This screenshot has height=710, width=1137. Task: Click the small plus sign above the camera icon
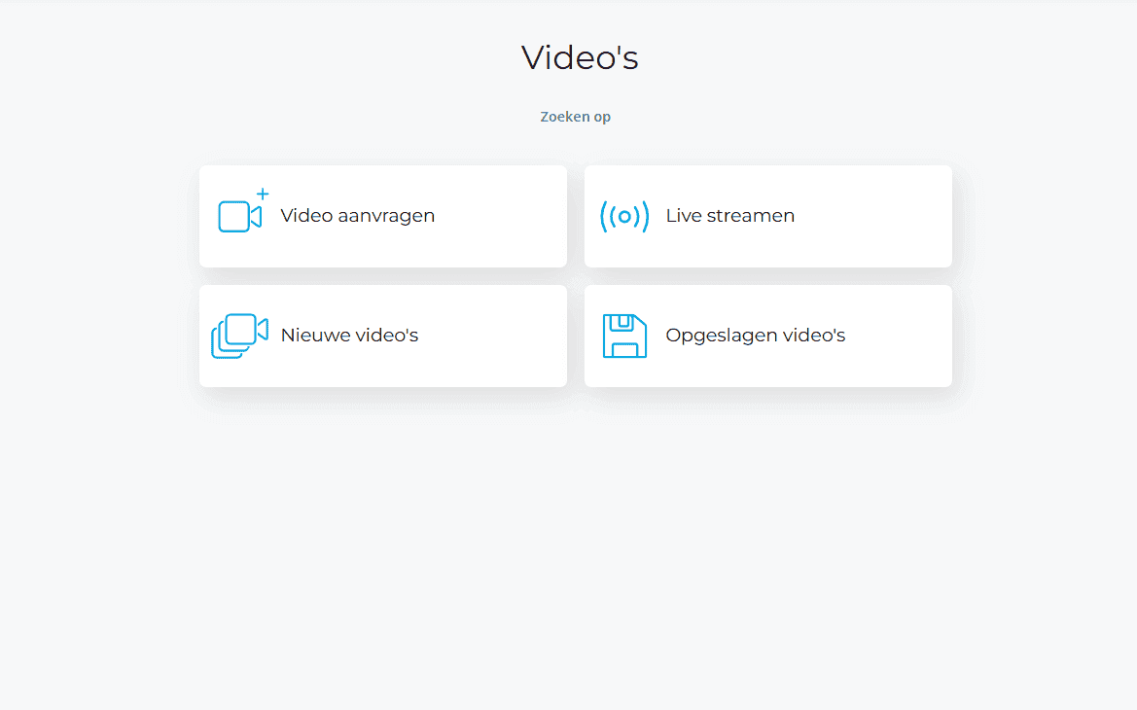(x=263, y=195)
